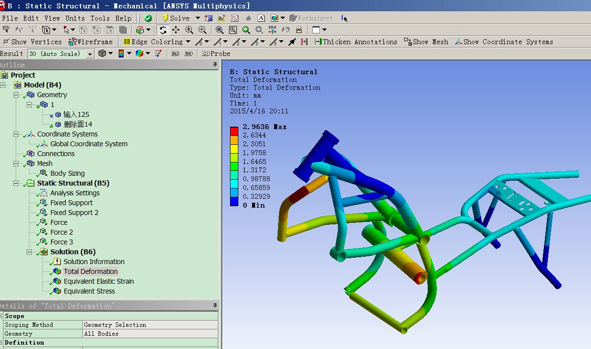The height and width of the screenshot is (349, 591).
Task: Click the comment (Abc) toolbar icon
Action: click(222, 18)
